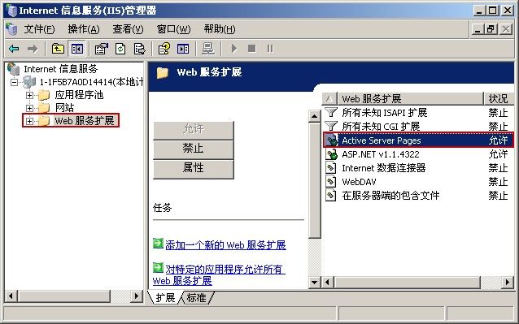This screenshot has height=324, width=519.
Task: Click the funnel icon for 所有未知 CGI 扩展
Action: point(330,126)
